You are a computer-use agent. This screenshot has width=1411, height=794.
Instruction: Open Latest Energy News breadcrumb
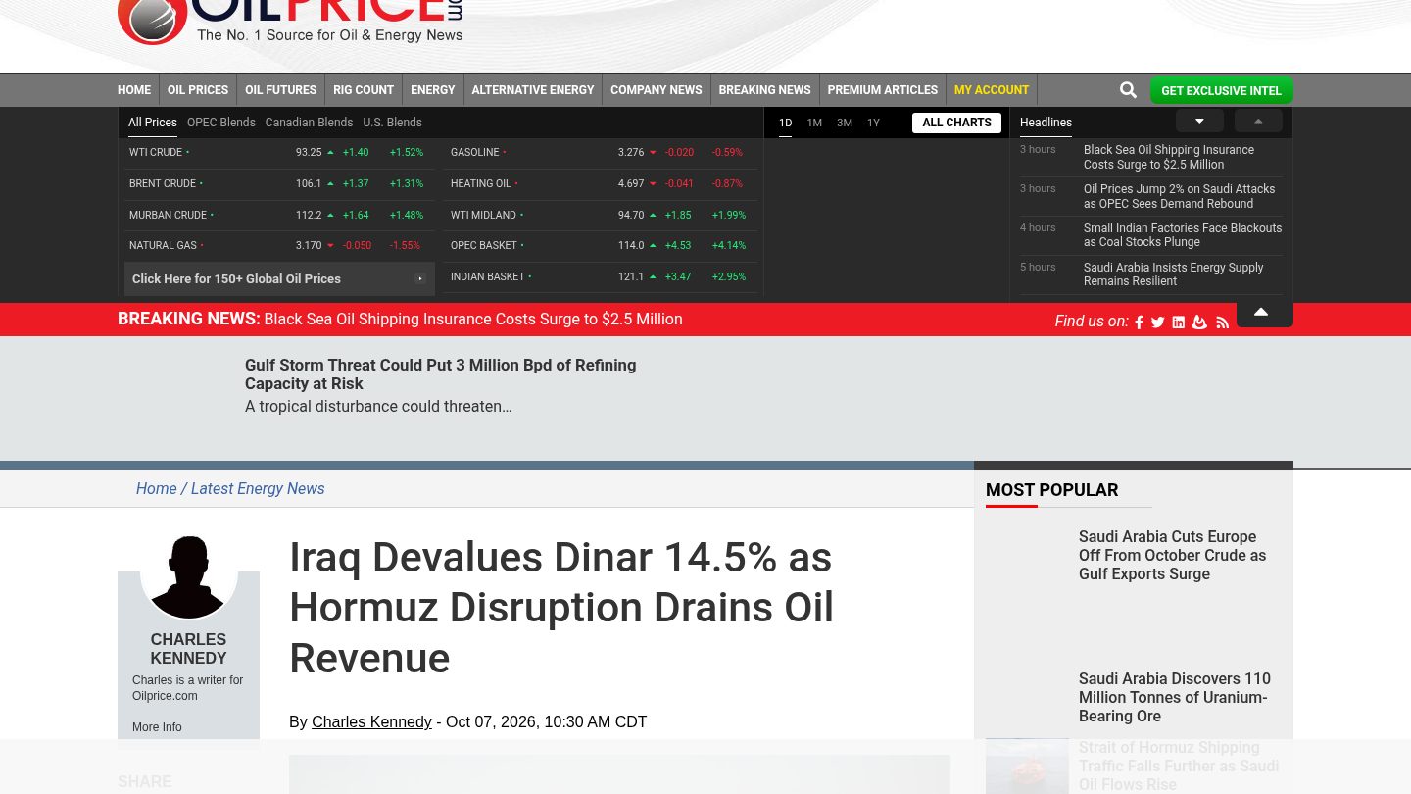258,489
